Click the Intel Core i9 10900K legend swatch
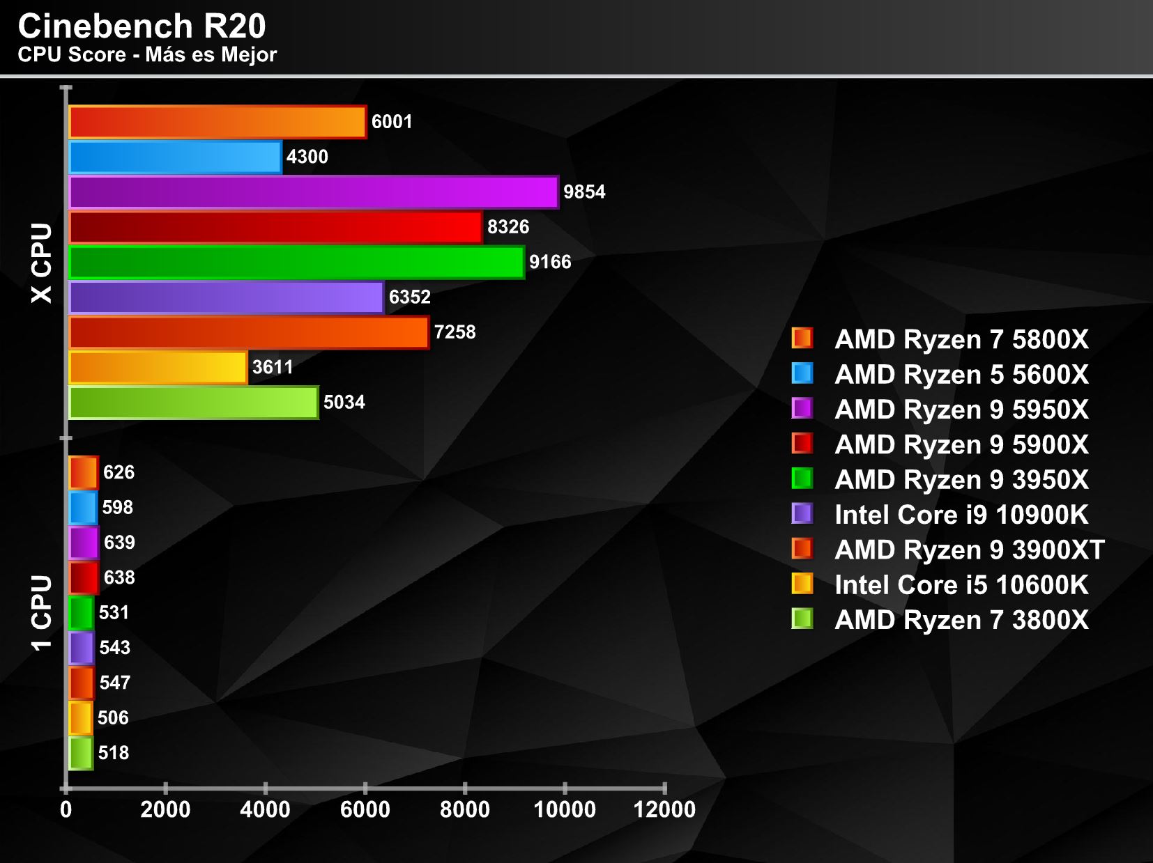 point(802,513)
